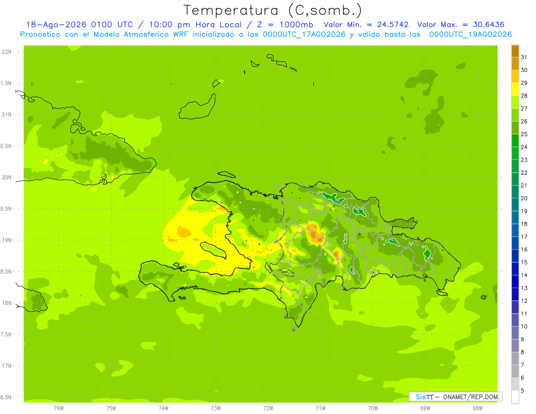This screenshot has width=536, height=414.
Task: Click the '68W' longitude label
Action: click(x=477, y=408)
